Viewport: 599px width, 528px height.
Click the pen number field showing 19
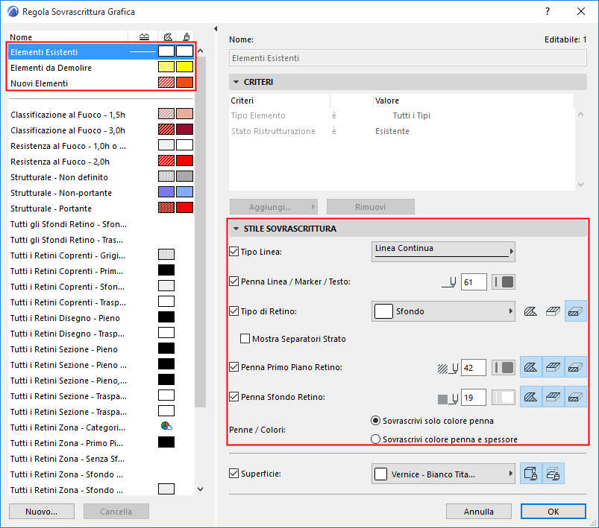point(474,398)
